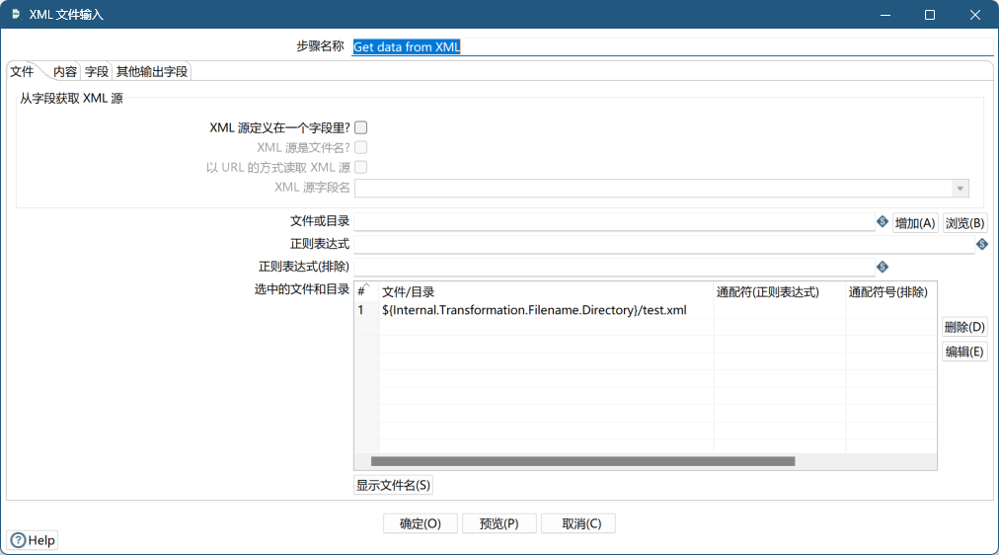The width and height of the screenshot is (999, 555).
Task: Select the test.xml row in the file table
Action: (533, 310)
